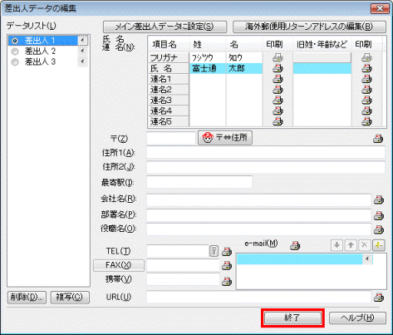Click the TEL number input field
393x335 pixels.
(x=178, y=251)
